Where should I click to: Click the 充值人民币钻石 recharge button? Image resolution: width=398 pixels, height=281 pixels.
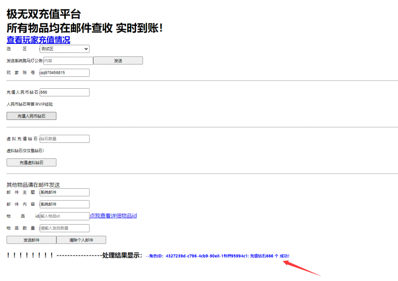(31, 116)
